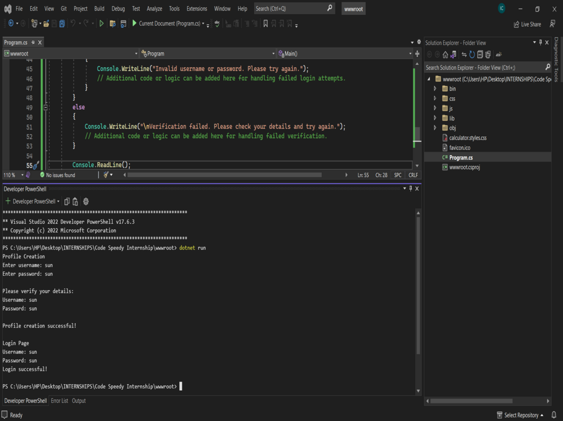This screenshot has width=563, height=421.
Task: Click the editor horizontal scrollbar
Action: pos(225,175)
